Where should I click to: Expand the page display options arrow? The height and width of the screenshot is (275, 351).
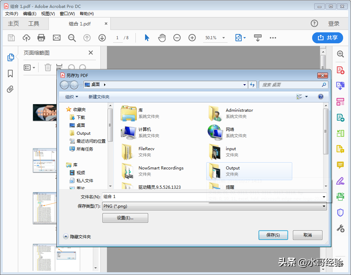(245, 38)
